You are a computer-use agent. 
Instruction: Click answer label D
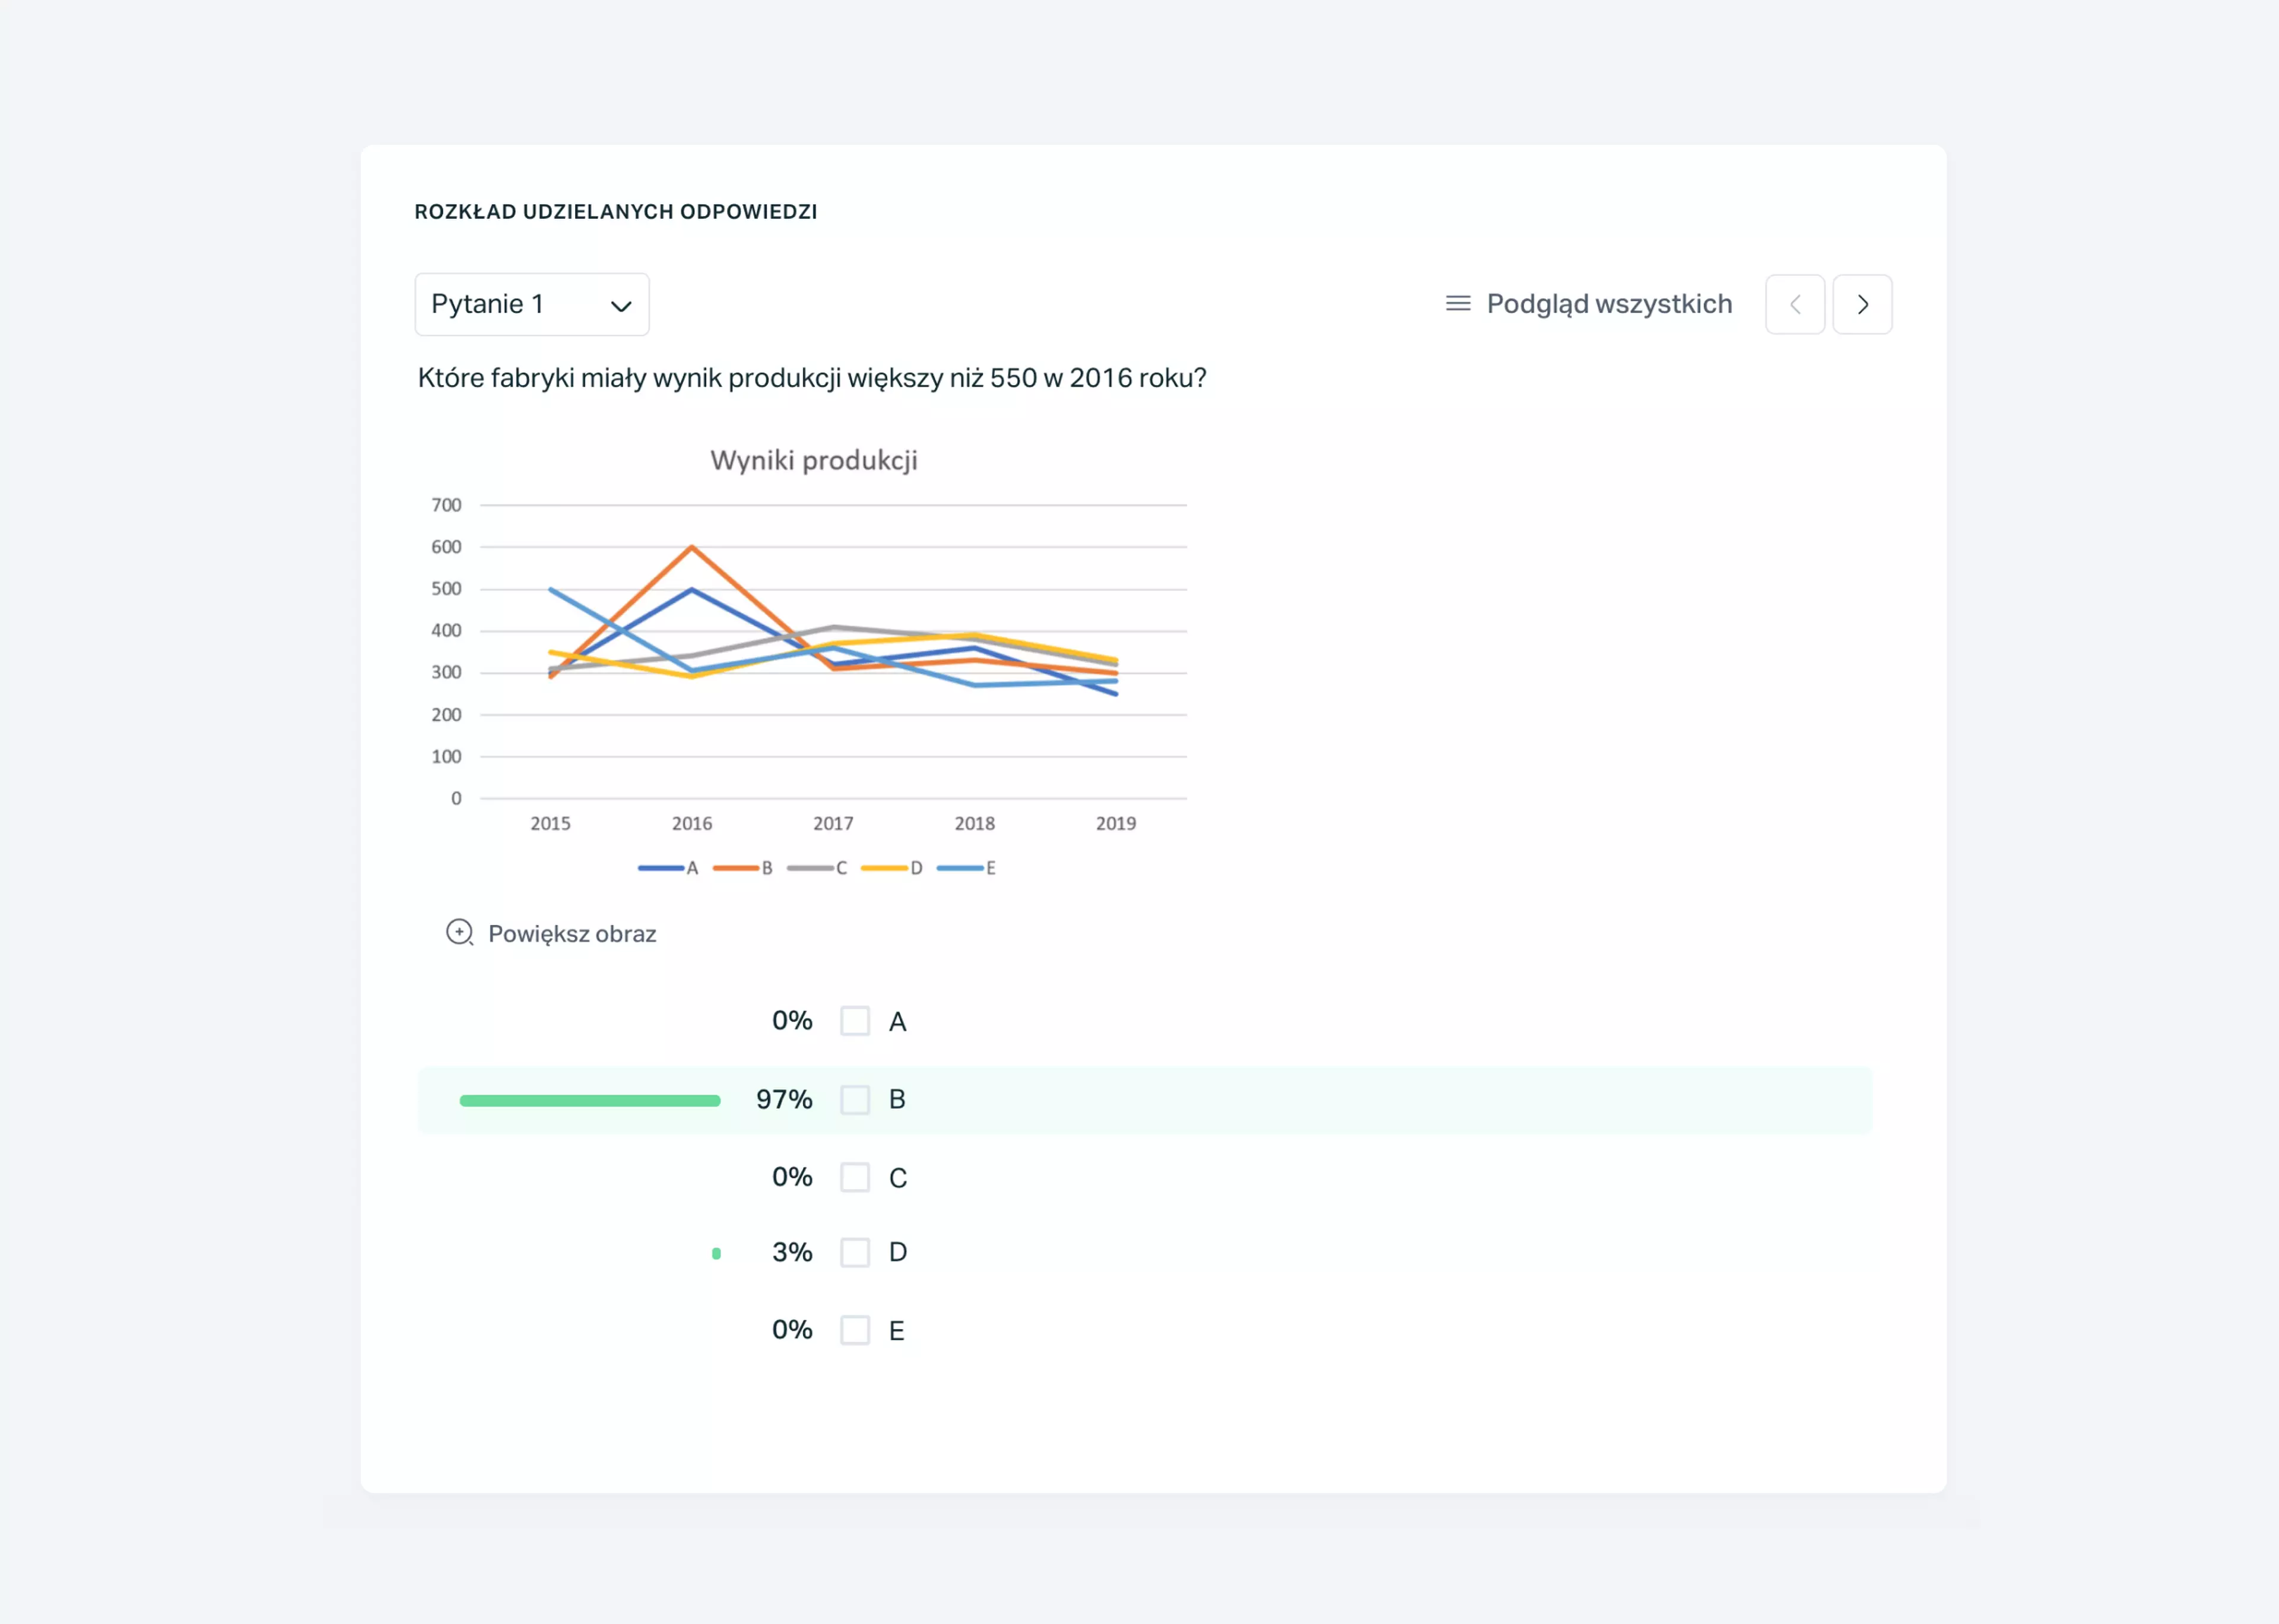pos(898,1252)
